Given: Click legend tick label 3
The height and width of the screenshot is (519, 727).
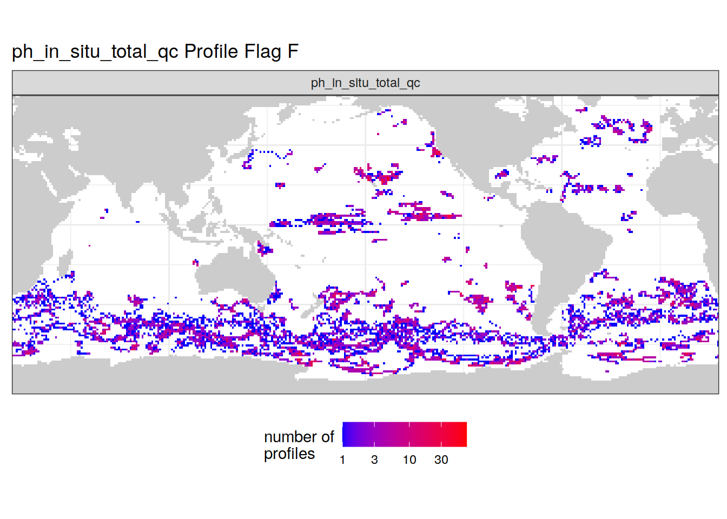Looking at the screenshot, I should 374,460.
